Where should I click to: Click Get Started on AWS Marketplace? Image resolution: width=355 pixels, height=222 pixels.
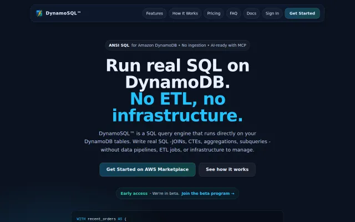tap(148, 169)
